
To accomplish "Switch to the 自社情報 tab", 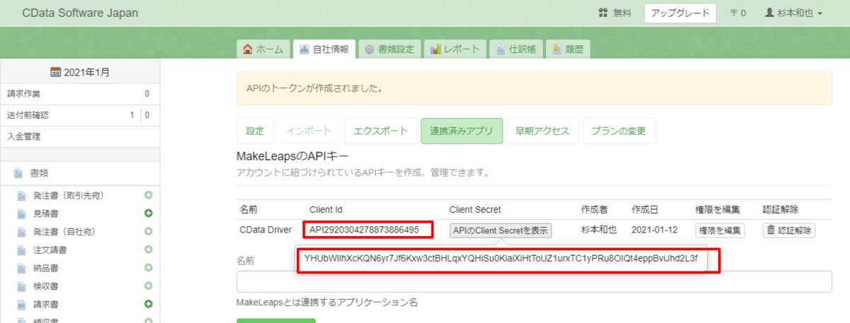I will (x=324, y=49).
